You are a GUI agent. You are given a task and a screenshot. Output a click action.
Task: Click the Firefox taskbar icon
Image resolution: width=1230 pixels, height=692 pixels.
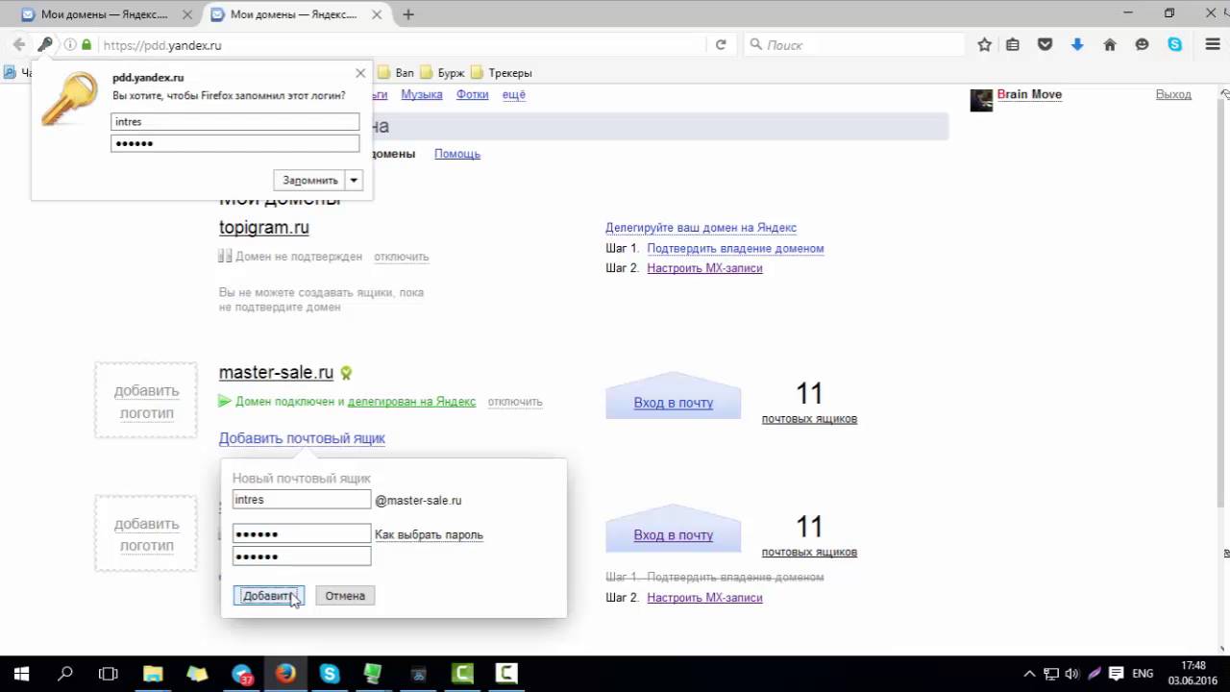click(285, 674)
